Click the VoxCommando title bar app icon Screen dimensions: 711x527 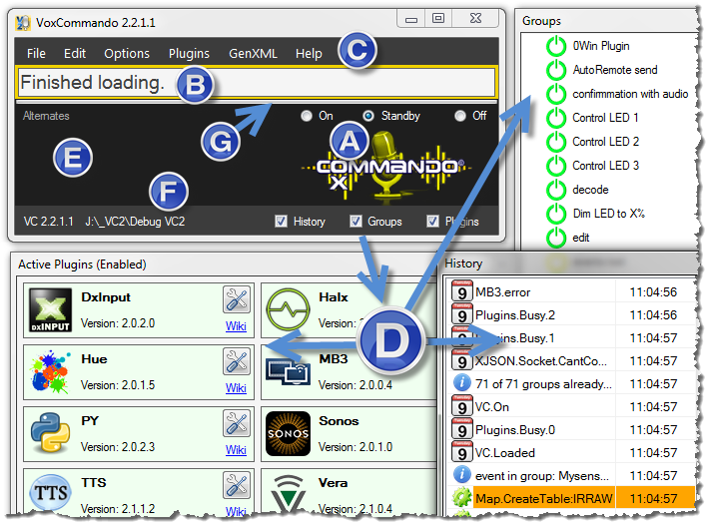point(23,22)
